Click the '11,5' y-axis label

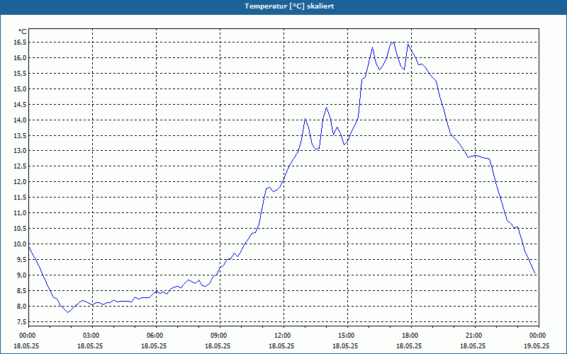[x=21, y=198]
